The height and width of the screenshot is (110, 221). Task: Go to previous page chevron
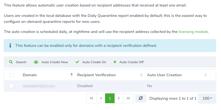point(101,98)
